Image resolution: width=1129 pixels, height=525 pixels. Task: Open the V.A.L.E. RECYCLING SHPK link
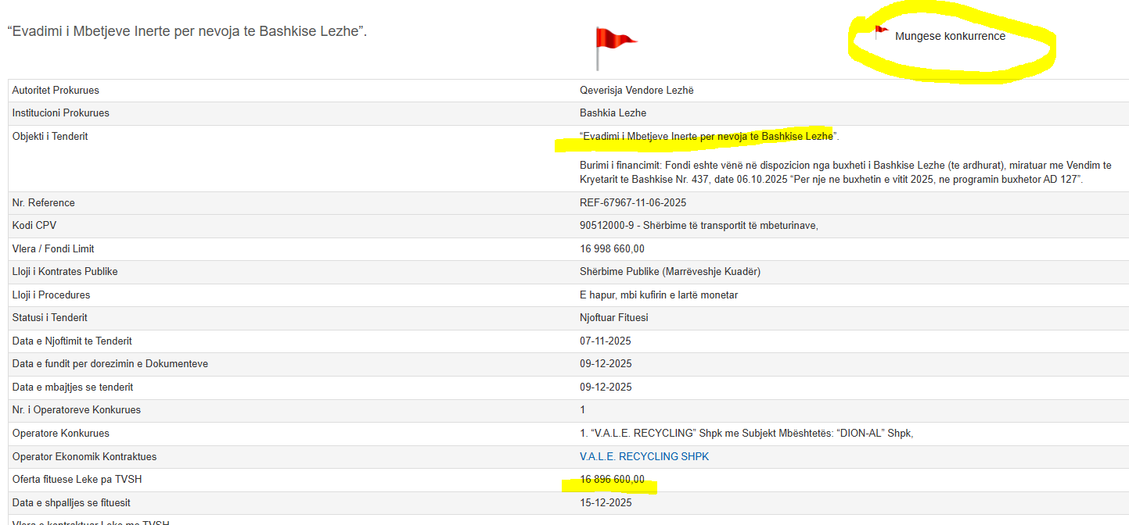pos(644,456)
